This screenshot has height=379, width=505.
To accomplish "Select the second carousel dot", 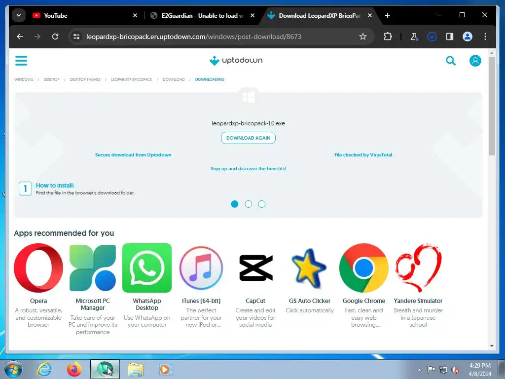I will 249,204.
